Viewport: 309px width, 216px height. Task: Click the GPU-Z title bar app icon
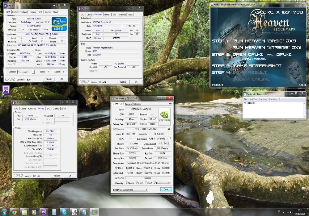(x=113, y=98)
